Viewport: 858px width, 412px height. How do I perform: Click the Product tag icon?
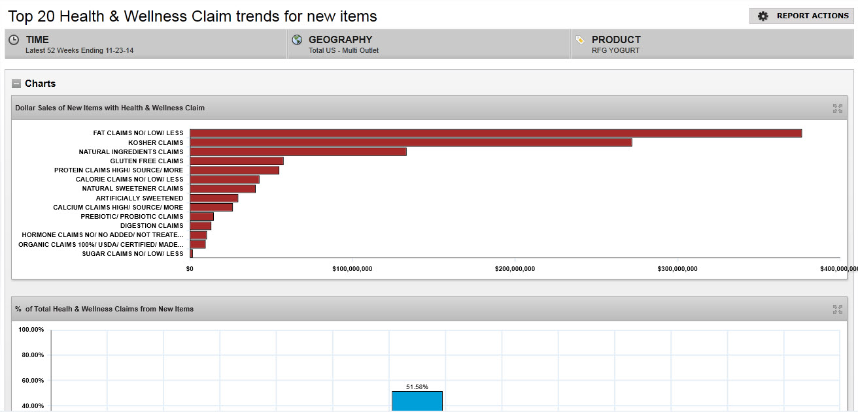580,40
